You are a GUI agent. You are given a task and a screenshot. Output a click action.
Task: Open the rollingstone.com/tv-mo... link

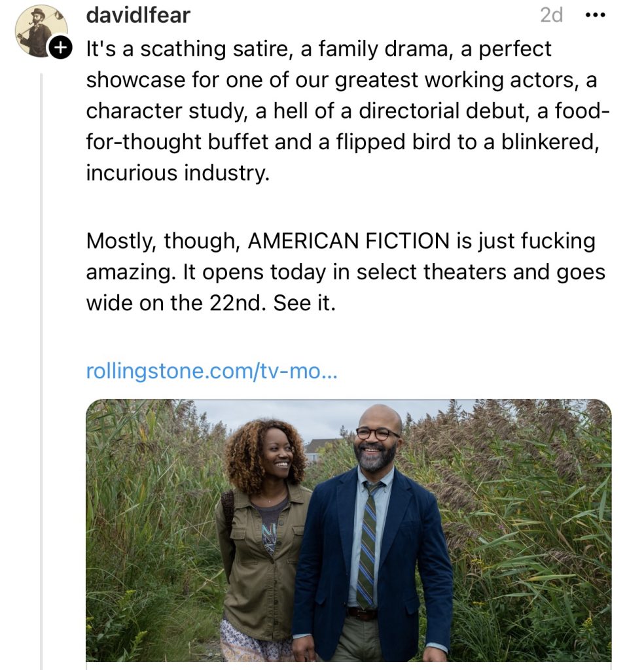pos(211,372)
